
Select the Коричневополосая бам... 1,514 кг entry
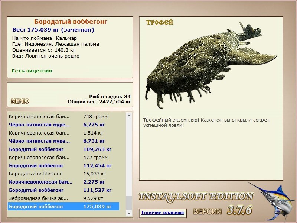(63, 133)
